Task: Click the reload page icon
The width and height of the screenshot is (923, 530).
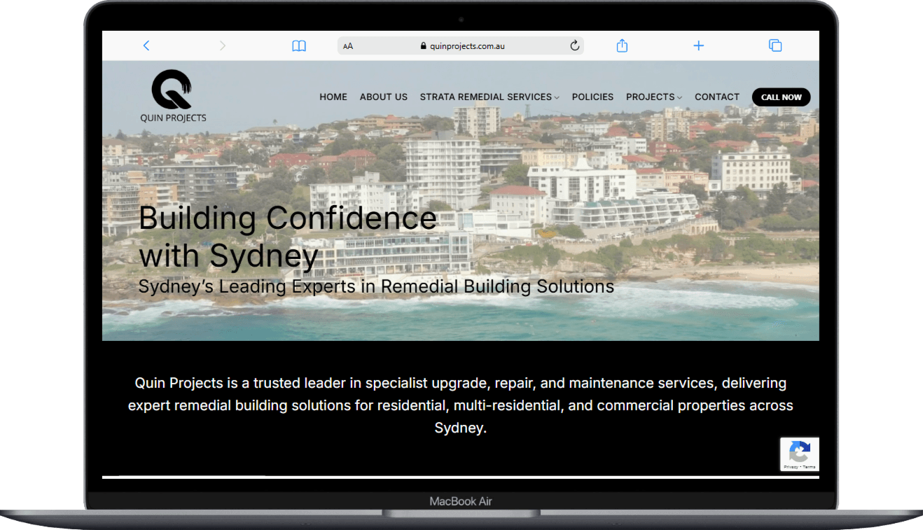Action: click(575, 46)
